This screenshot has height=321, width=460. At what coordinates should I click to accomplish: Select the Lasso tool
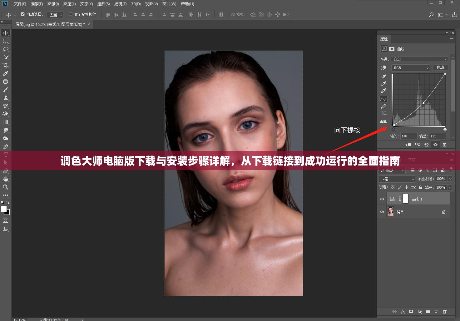click(x=6, y=49)
